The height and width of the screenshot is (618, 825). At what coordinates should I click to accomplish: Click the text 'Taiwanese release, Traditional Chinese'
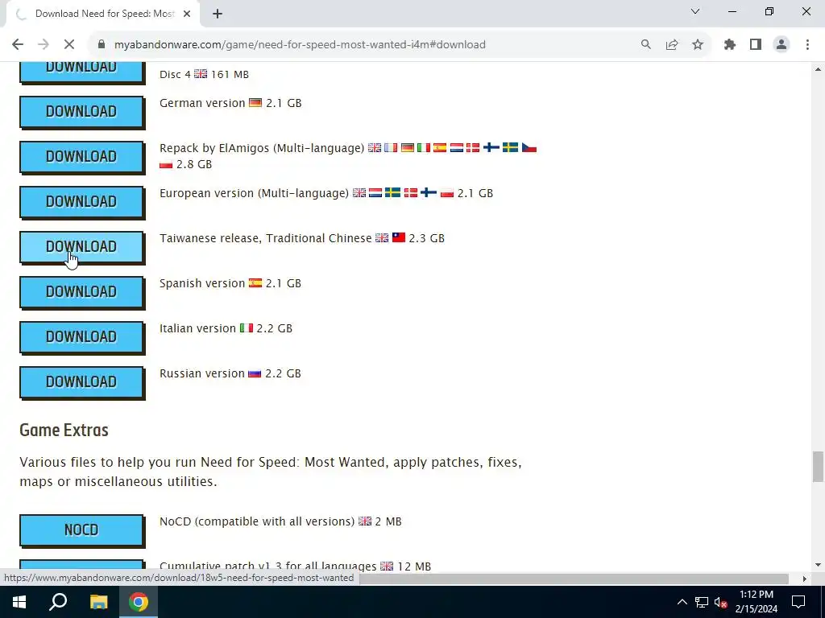tap(266, 238)
